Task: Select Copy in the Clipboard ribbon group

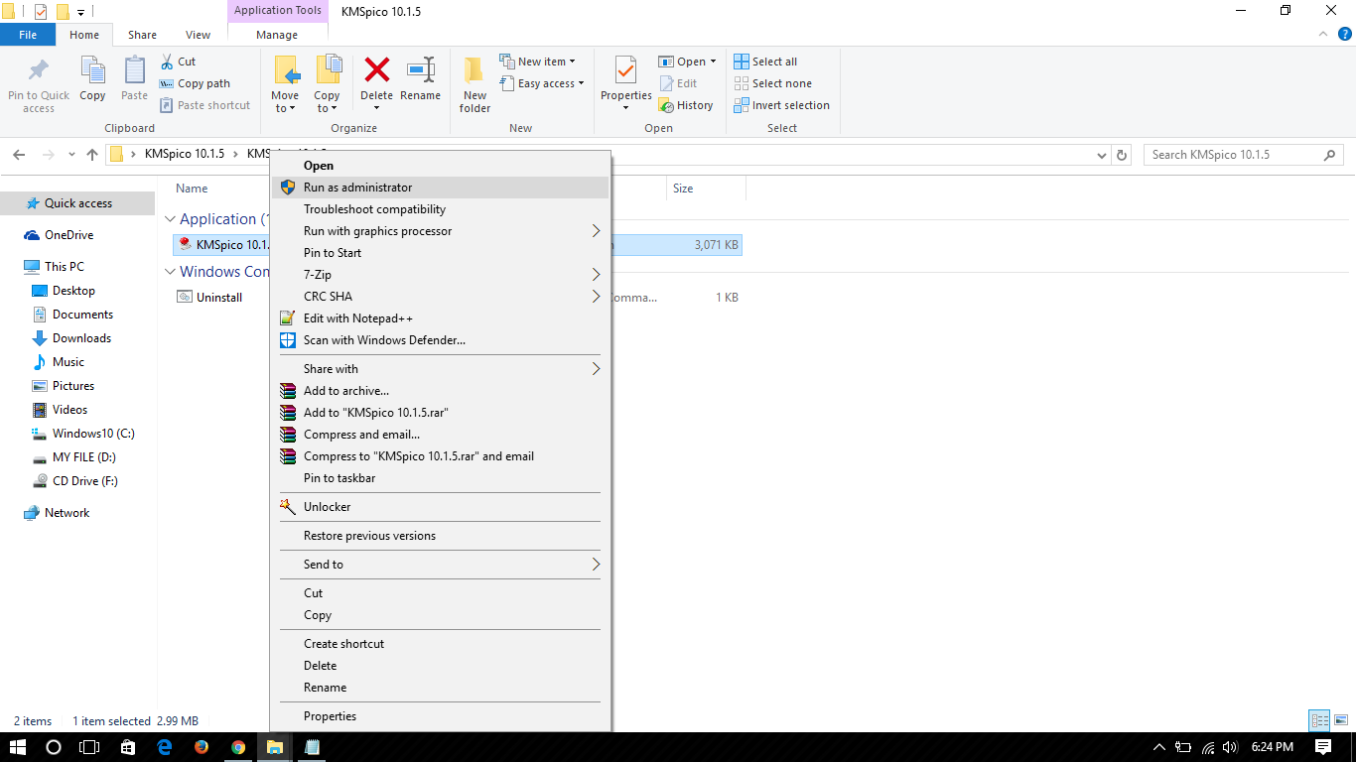Action: [92, 82]
